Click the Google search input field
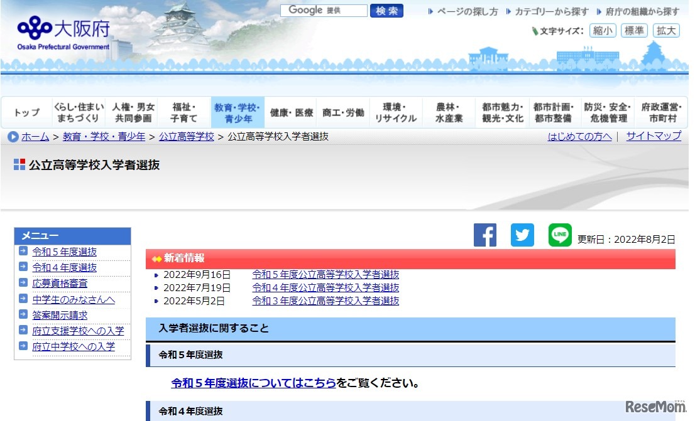Image resolution: width=695 pixels, height=421 pixels. [324, 10]
